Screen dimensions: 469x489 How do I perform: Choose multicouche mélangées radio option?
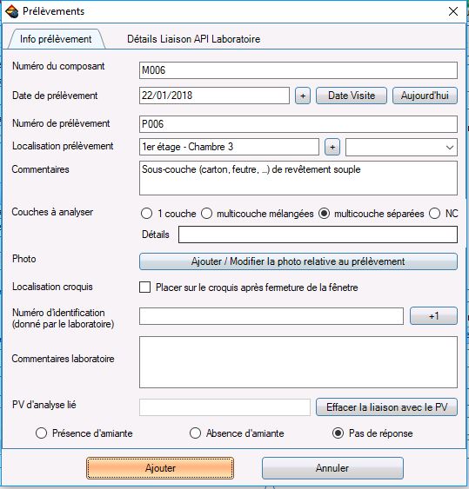(207, 214)
